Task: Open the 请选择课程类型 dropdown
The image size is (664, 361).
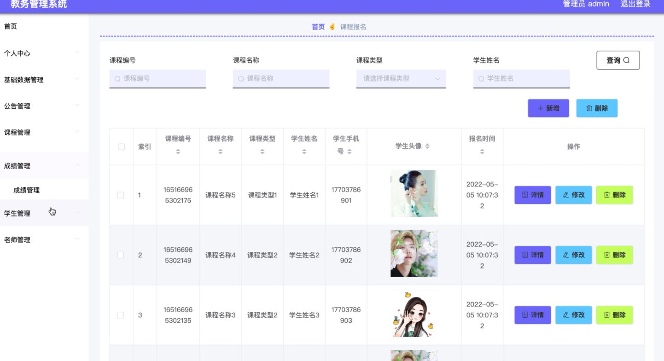Action: click(401, 79)
